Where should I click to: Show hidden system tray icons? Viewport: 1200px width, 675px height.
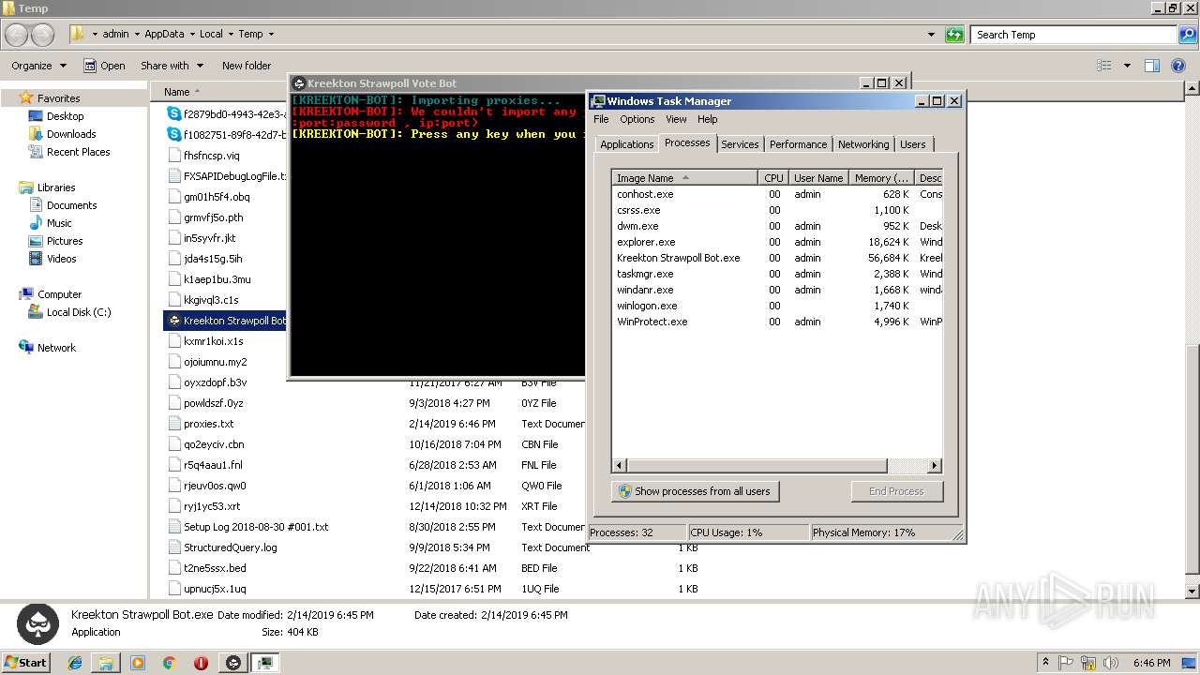pyautogui.click(x=1046, y=663)
